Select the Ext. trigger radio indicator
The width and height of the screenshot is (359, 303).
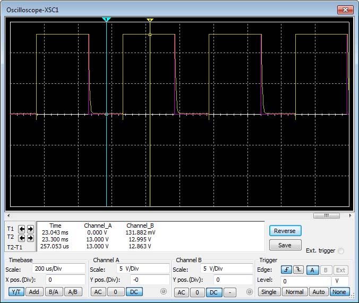pyautogui.click(x=340, y=251)
